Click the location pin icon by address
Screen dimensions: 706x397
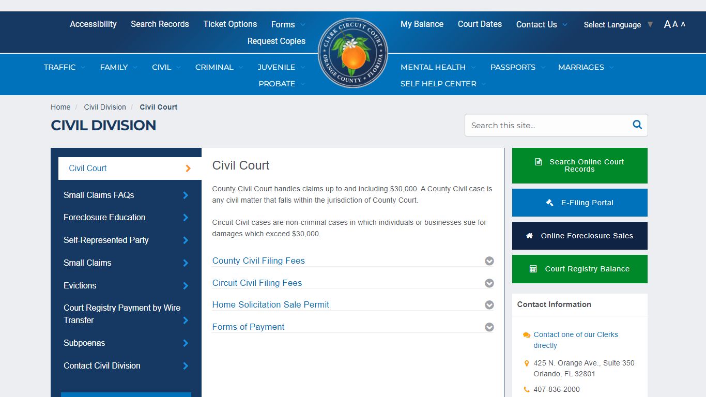point(527,363)
